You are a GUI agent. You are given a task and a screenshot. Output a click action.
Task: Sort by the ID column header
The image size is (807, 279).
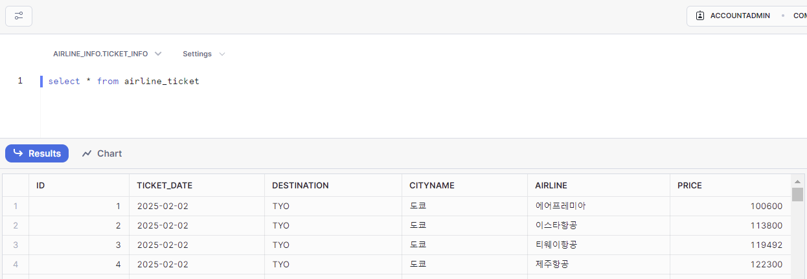pos(78,185)
